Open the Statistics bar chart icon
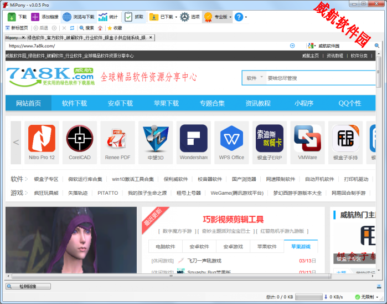 (x=103, y=17)
